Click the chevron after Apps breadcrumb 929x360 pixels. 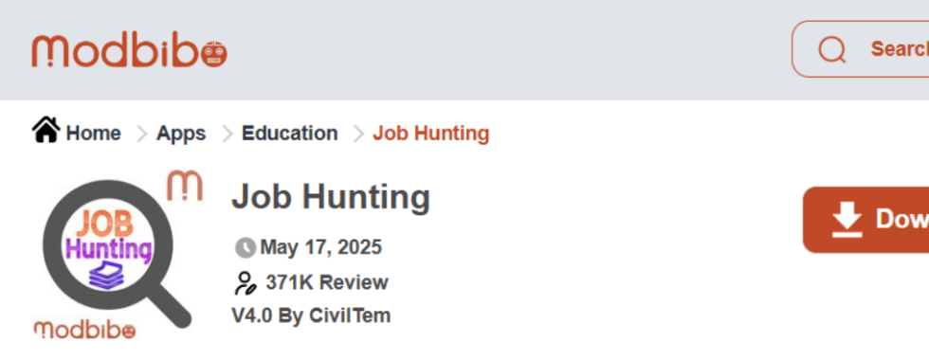click(x=228, y=135)
